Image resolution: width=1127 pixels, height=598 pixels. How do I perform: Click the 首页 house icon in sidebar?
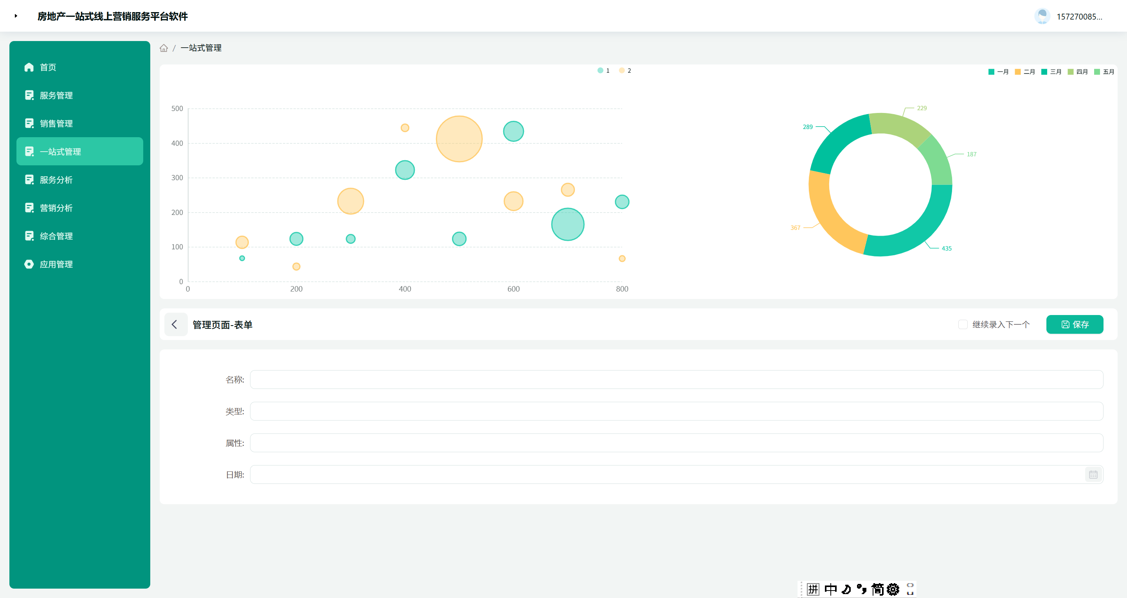pyautogui.click(x=29, y=67)
